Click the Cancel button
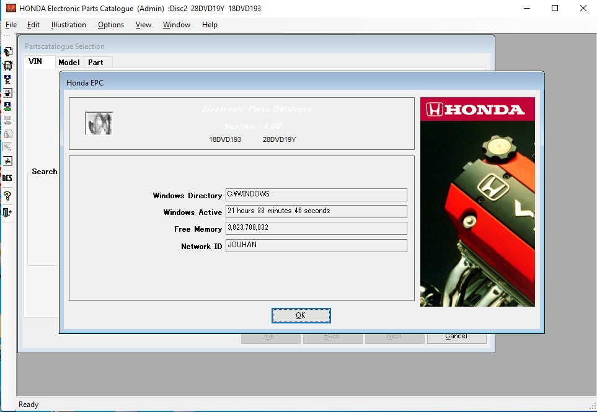Image resolution: width=597 pixels, height=412 pixels. point(456,336)
